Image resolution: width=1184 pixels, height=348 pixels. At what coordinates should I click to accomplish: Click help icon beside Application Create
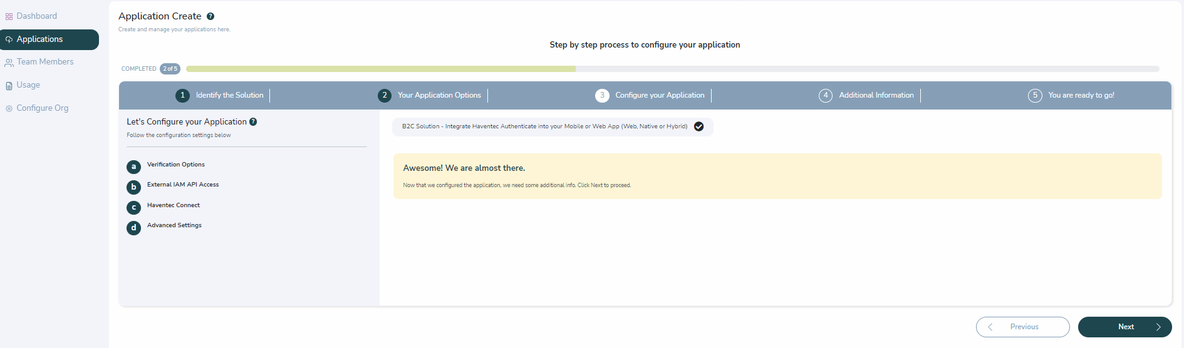point(210,16)
